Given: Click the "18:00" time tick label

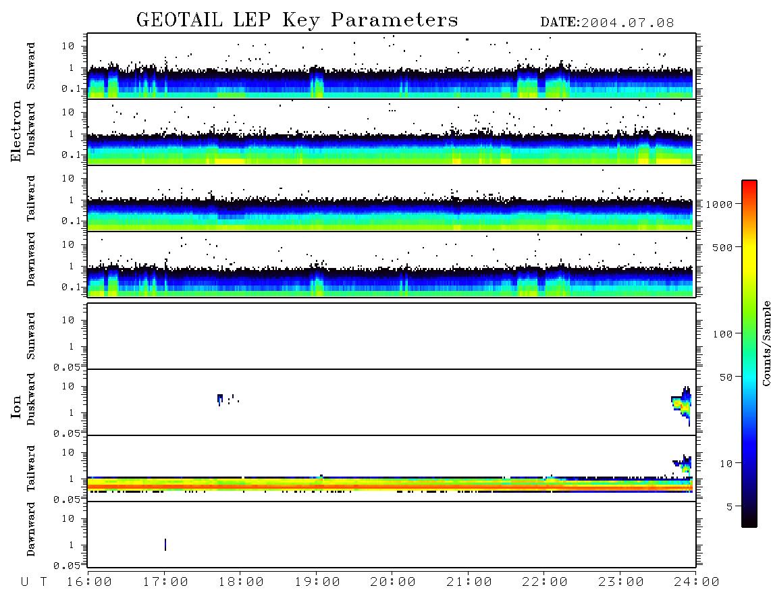Looking at the screenshot, I should point(242,582).
